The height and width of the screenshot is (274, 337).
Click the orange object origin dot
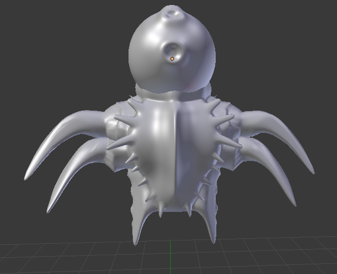click(172, 59)
